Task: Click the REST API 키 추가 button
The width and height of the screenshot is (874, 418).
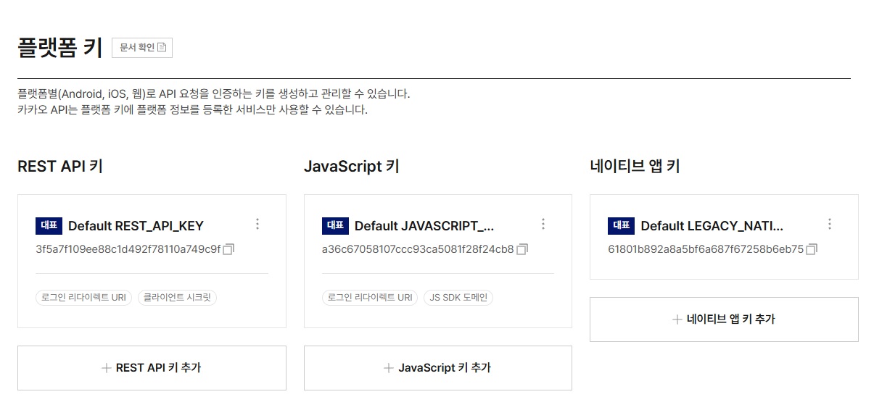Action: (152, 368)
